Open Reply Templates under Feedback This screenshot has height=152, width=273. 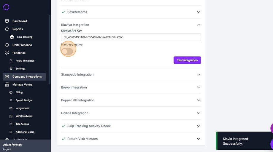[25, 61]
